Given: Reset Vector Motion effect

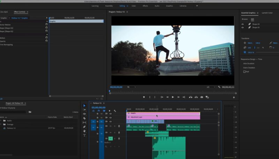Looking at the screenshot, I should pyautogui.click(x=46, y=24).
